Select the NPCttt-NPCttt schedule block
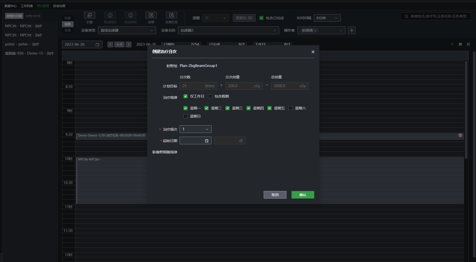 click(x=270, y=180)
